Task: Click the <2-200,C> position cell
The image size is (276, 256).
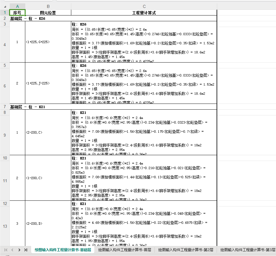Action: click(x=48, y=132)
